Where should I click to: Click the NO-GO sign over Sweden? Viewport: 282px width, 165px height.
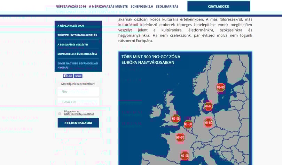click(220, 87)
